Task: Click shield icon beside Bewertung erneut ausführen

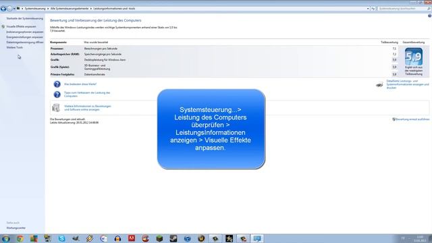Action: [x=394, y=119]
